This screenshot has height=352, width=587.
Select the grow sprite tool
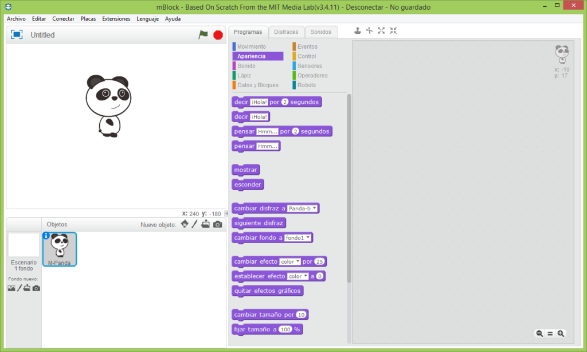click(381, 32)
